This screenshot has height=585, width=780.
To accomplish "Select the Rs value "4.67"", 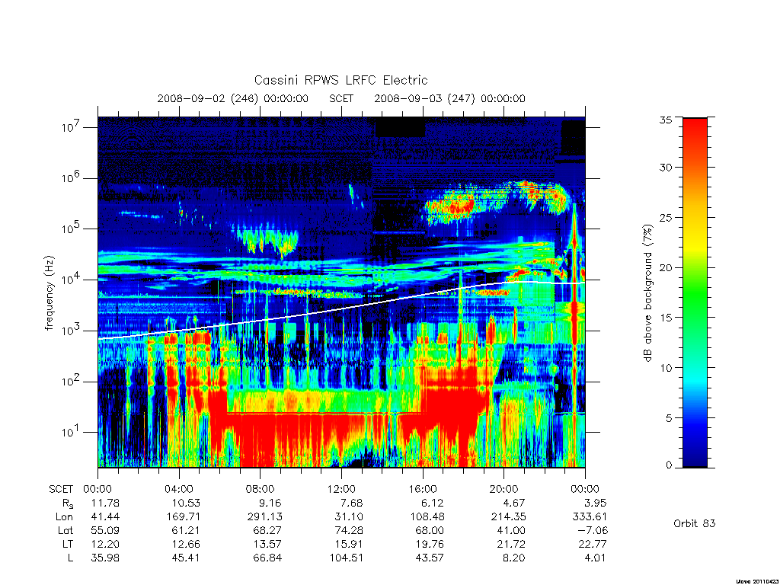I will pyautogui.click(x=513, y=503).
